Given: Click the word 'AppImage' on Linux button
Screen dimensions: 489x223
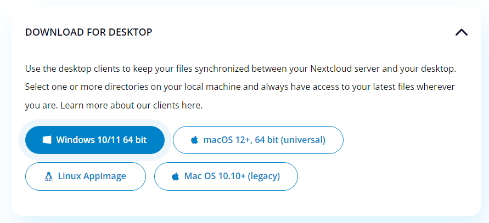Looking at the screenshot, I should click(104, 176).
